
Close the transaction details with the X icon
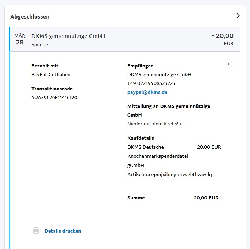tap(228, 64)
